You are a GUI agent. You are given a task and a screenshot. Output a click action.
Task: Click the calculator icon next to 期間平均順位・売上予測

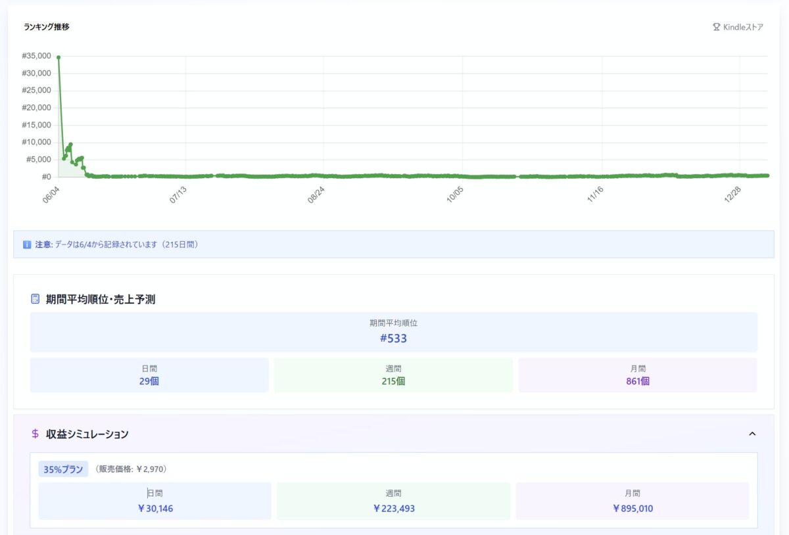point(36,299)
